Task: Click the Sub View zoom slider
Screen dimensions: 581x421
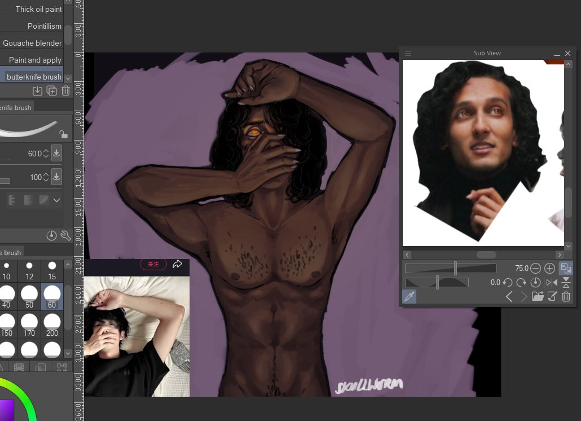Action: [x=451, y=268]
